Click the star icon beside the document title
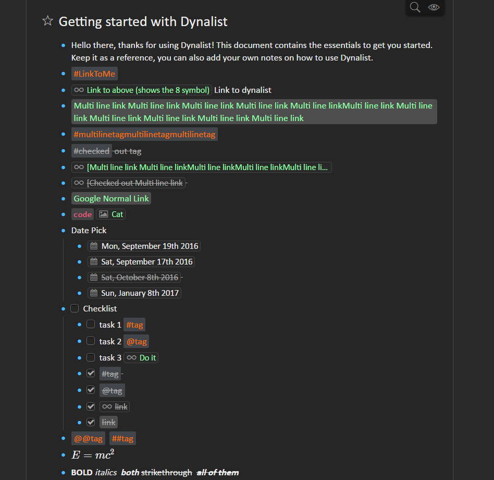 tap(47, 21)
